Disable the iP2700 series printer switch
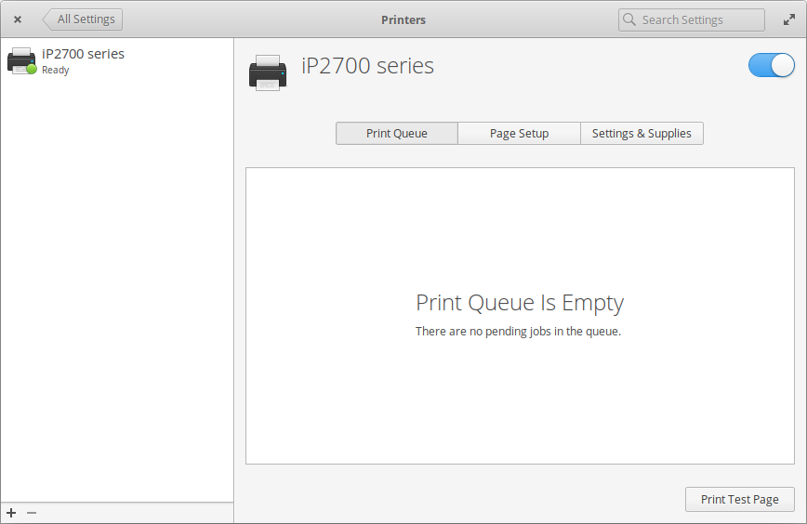 pos(771,65)
